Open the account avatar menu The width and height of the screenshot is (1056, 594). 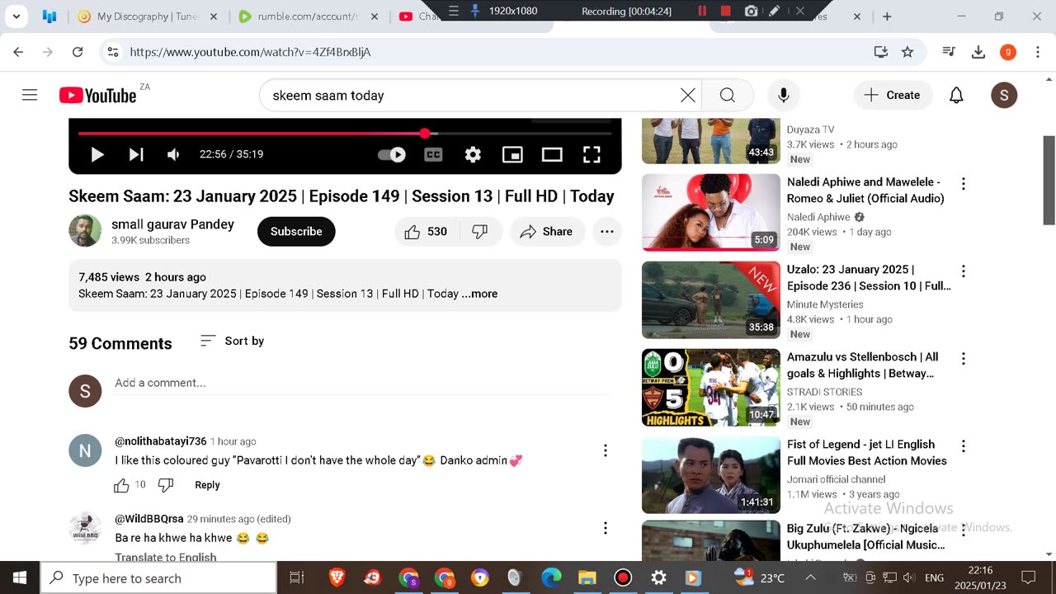[x=1004, y=96]
